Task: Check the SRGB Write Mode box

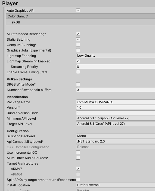Action: (x=78, y=84)
